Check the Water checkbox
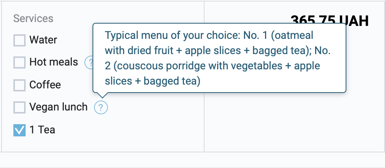Image resolution: width=385 pixels, height=168 pixels. pos(19,40)
